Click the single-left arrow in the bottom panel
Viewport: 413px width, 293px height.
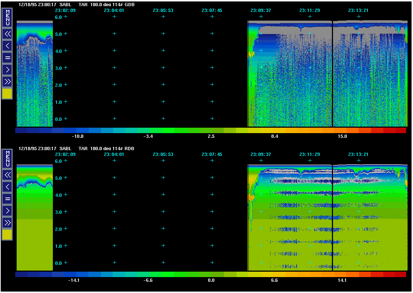pyautogui.click(x=7, y=187)
